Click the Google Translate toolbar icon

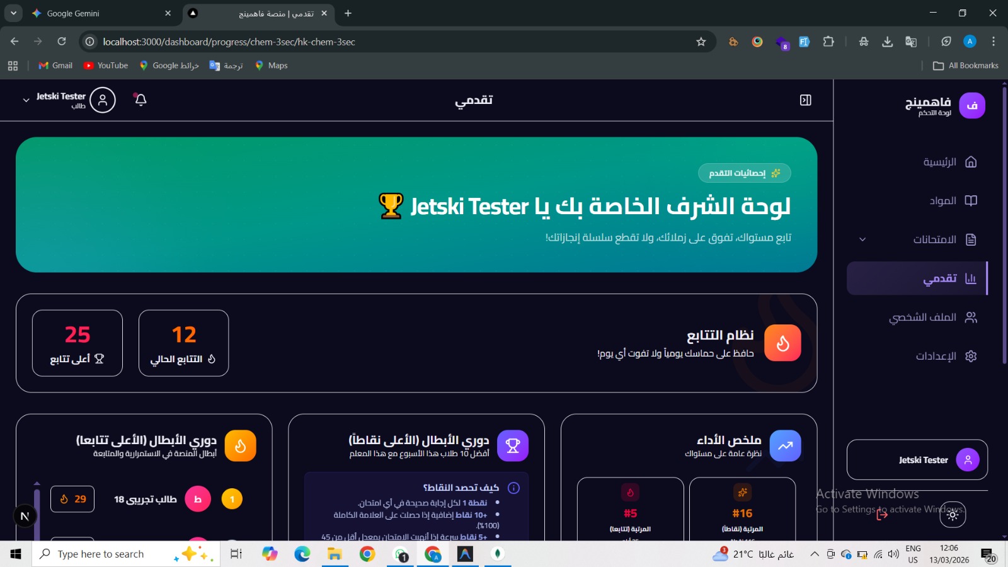click(x=911, y=42)
